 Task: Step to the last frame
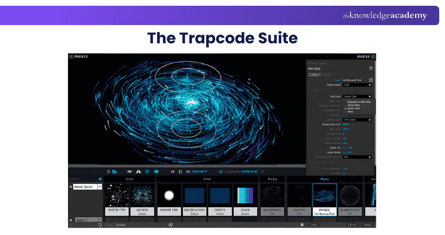(x=188, y=172)
